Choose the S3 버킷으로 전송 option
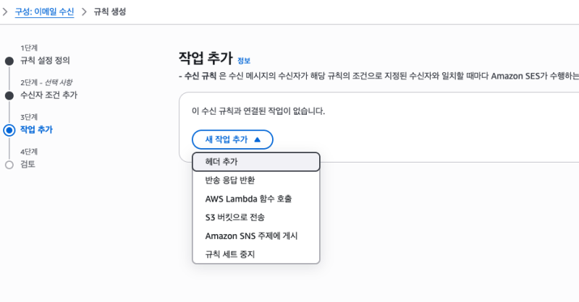 [234, 217]
